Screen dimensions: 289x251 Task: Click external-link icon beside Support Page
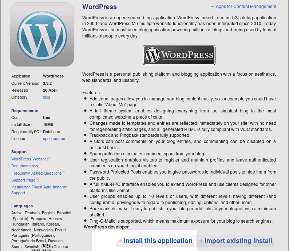click(x=37, y=180)
